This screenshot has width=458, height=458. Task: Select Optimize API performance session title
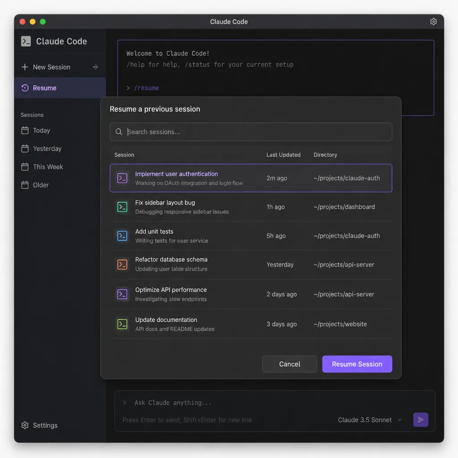tap(171, 290)
